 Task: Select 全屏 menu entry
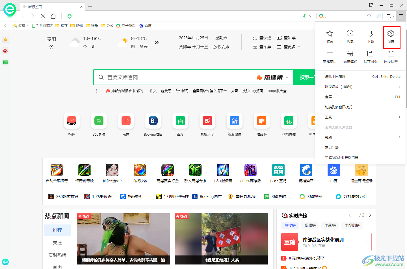pos(360,97)
